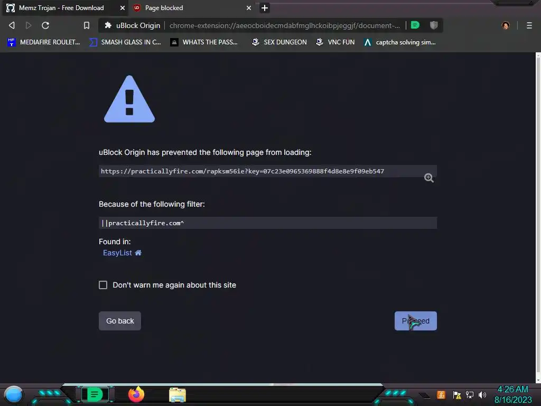The height and width of the screenshot is (406, 541).
Task: Click the extension puzzle piece icon in address bar
Action: 108,25
